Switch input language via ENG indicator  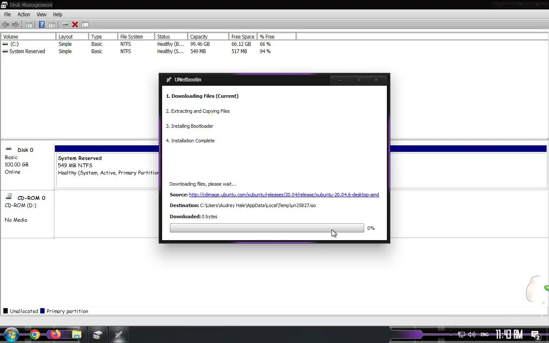(484, 334)
